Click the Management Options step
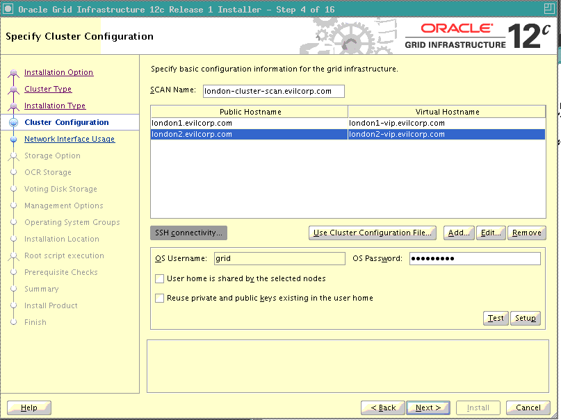 64,205
